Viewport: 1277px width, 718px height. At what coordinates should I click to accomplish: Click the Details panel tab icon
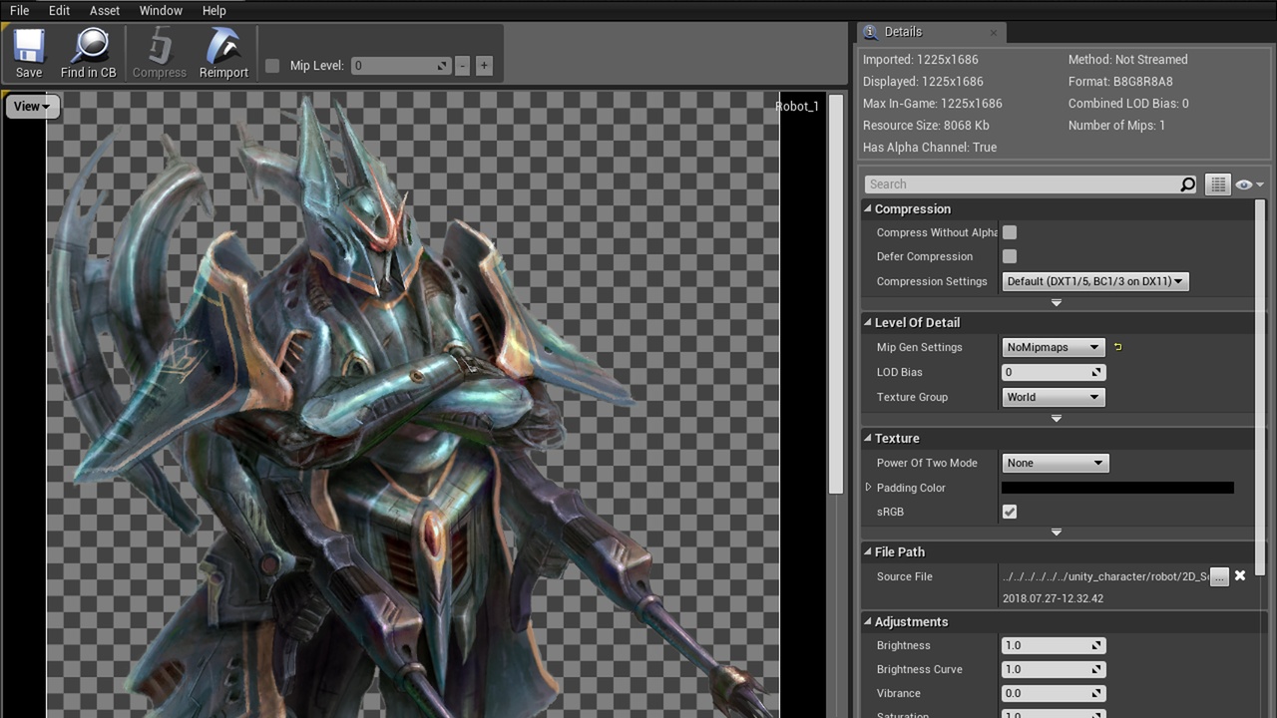(x=871, y=32)
